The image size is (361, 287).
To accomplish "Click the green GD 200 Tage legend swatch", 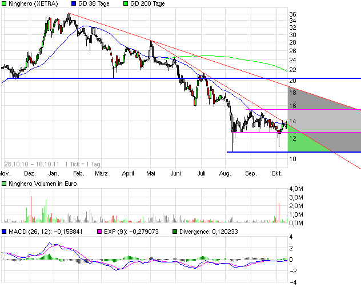I will pos(126,3).
